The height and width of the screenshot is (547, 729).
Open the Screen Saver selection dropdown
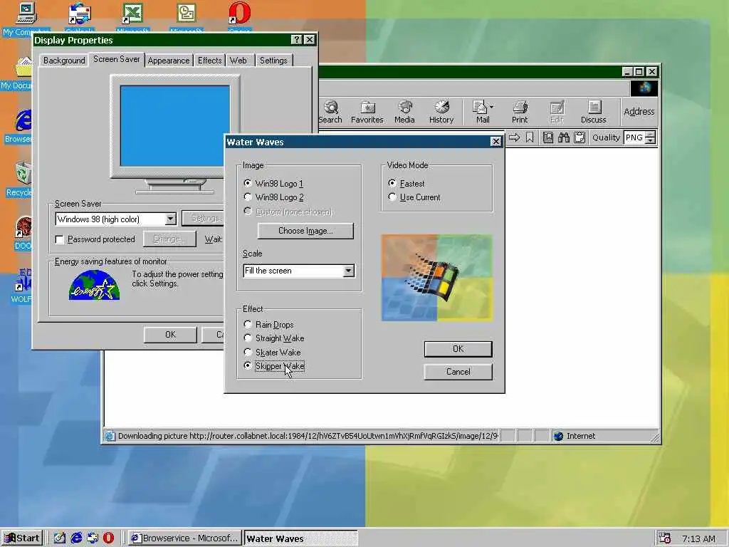171,219
